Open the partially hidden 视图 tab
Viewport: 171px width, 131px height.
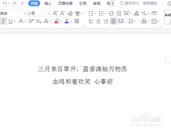(x=108, y=4)
